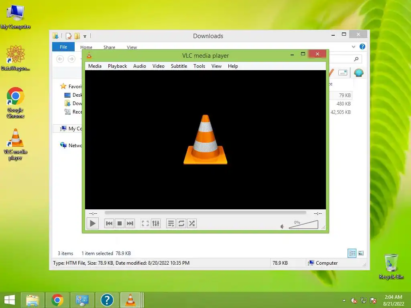Open the Action Center flag icon
Image resolution: width=411 pixels, height=308 pixels.
(373, 300)
